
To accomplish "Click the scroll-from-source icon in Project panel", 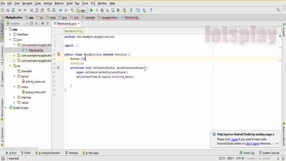I will click(x=32, y=23).
